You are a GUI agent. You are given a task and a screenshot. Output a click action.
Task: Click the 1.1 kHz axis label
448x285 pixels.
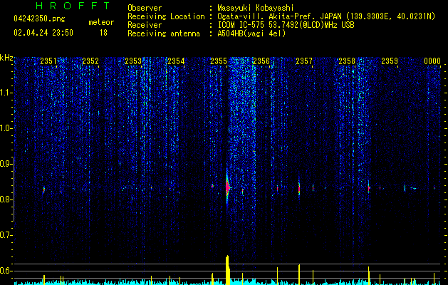coord(6,93)
